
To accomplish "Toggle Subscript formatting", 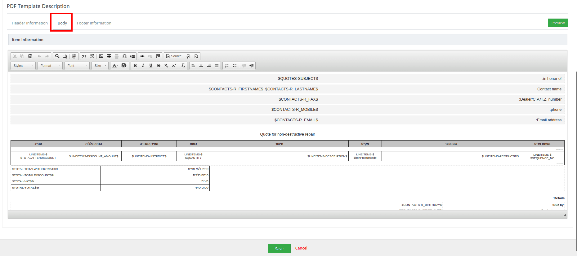I will tap(166, 65).
